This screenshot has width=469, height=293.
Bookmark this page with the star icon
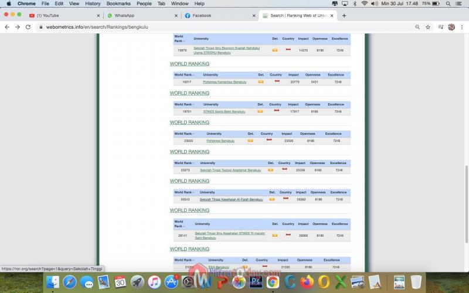428,27
